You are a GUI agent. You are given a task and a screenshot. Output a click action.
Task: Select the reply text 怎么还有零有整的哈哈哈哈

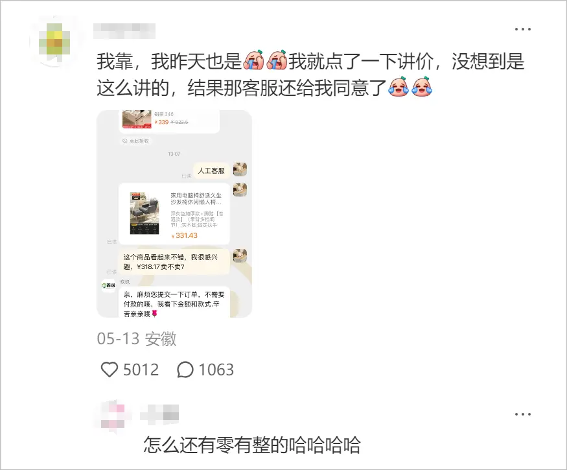(x=252, y=445)
